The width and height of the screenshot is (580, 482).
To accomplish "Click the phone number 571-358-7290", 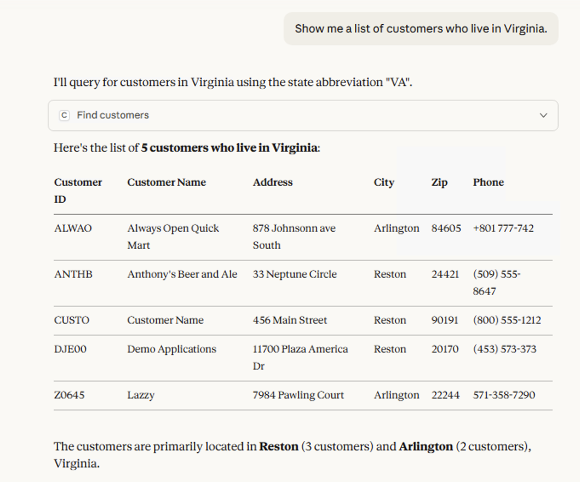I will (504, 395).
